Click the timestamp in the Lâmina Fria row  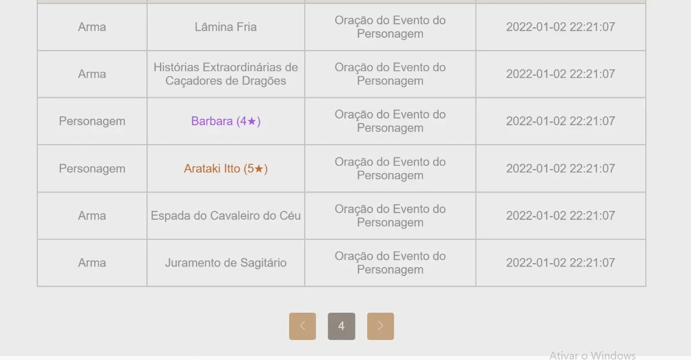point(561,27)
